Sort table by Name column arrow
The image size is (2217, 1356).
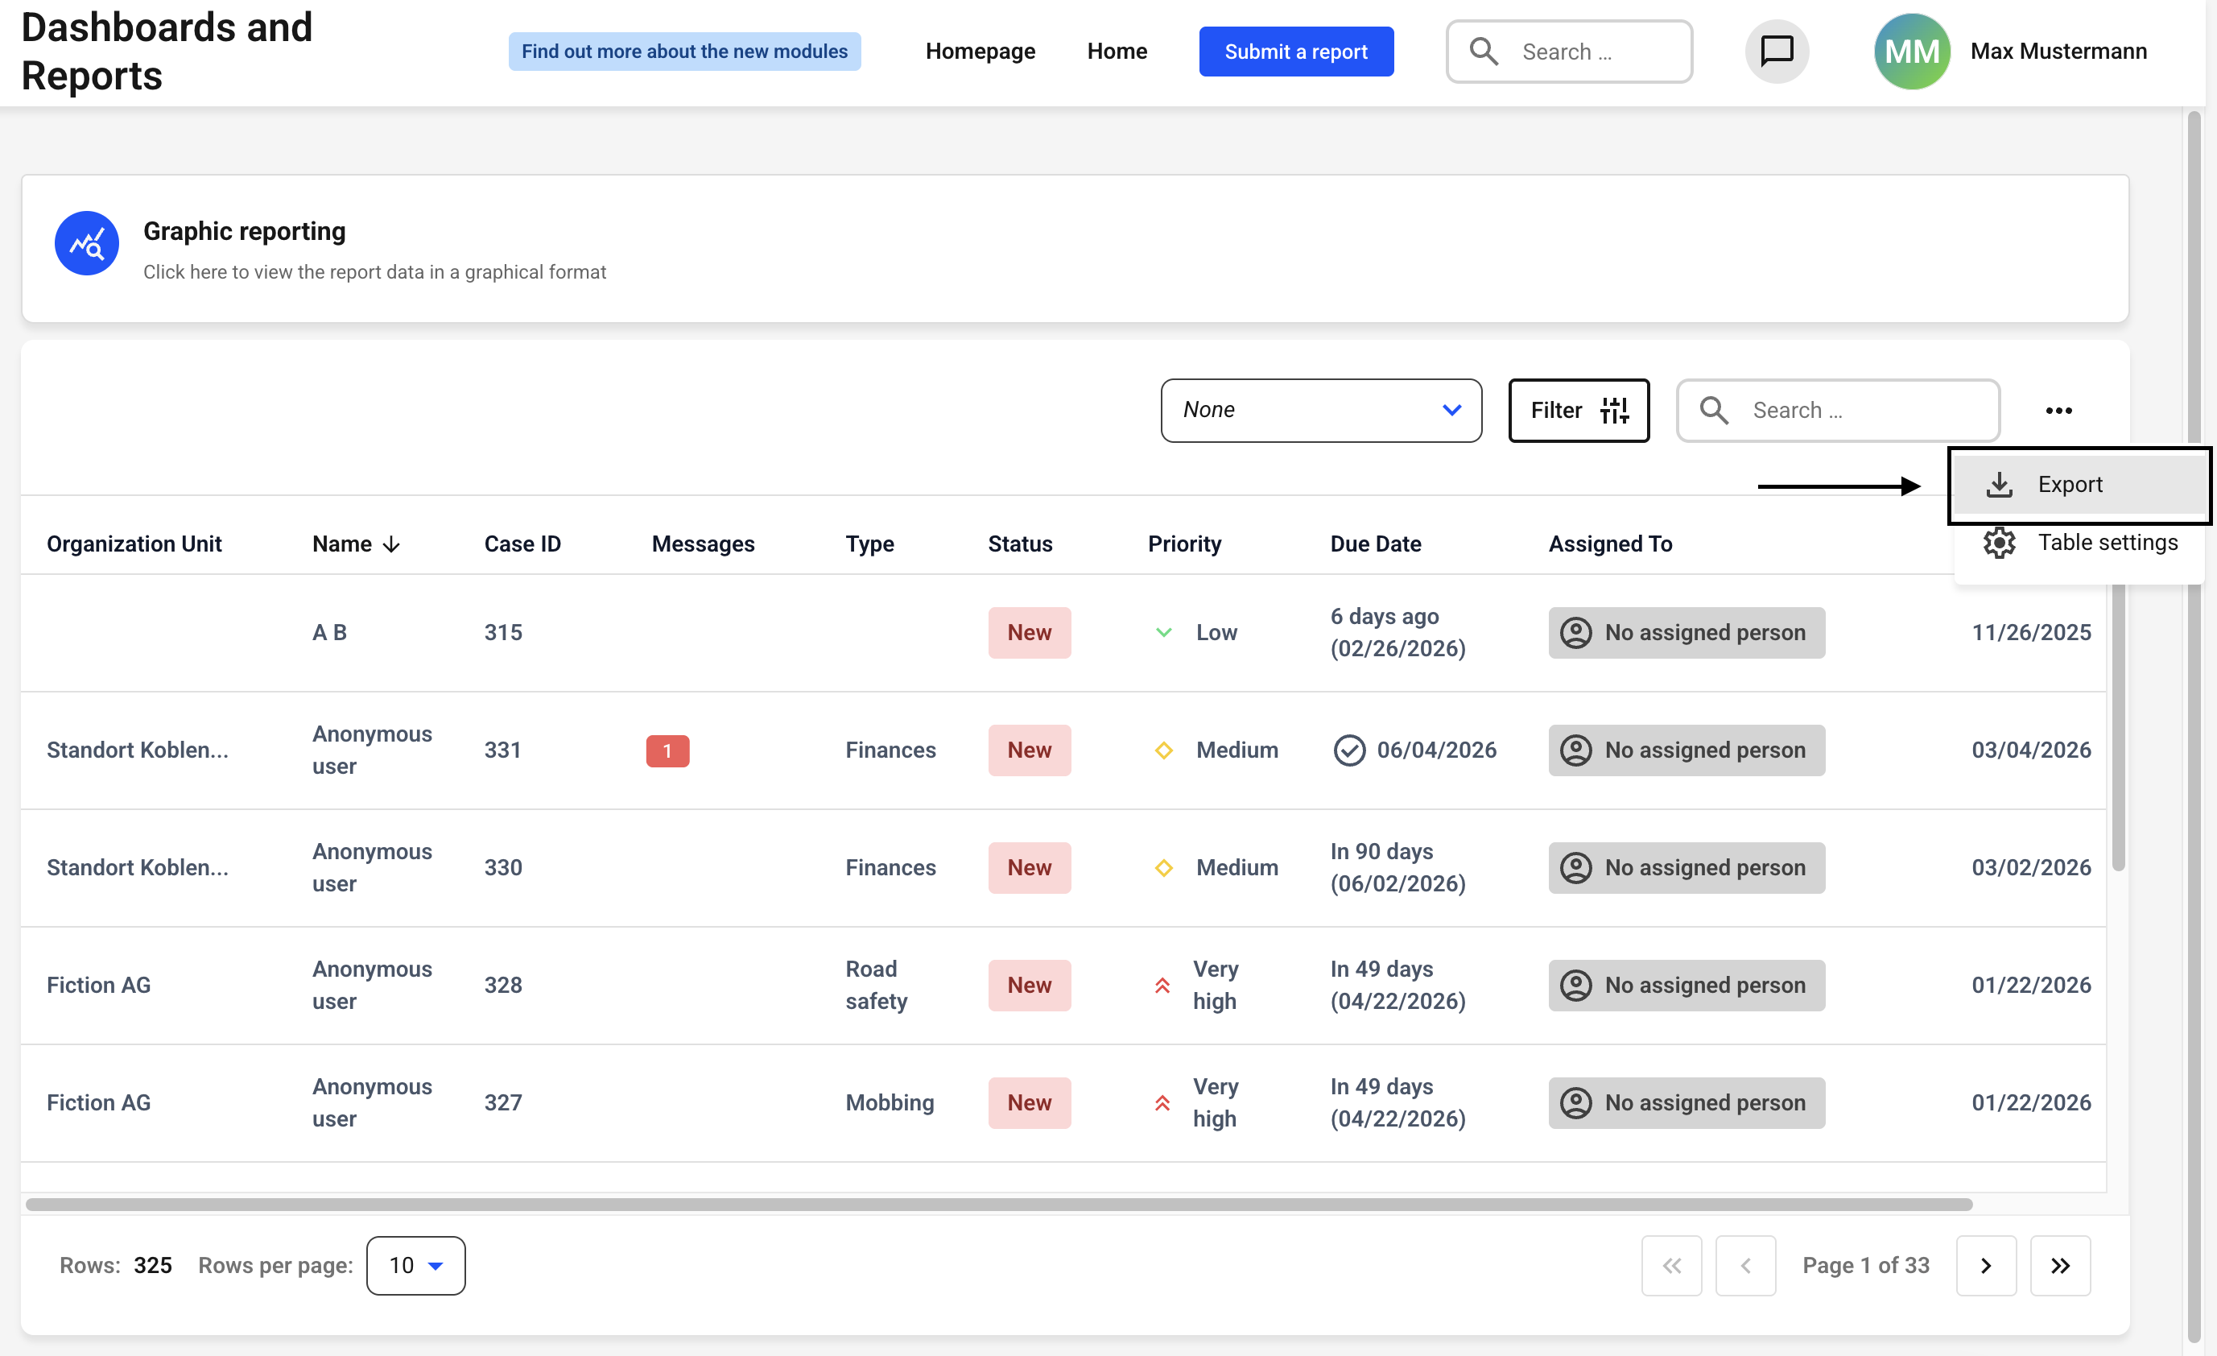[x=391, y=544]
